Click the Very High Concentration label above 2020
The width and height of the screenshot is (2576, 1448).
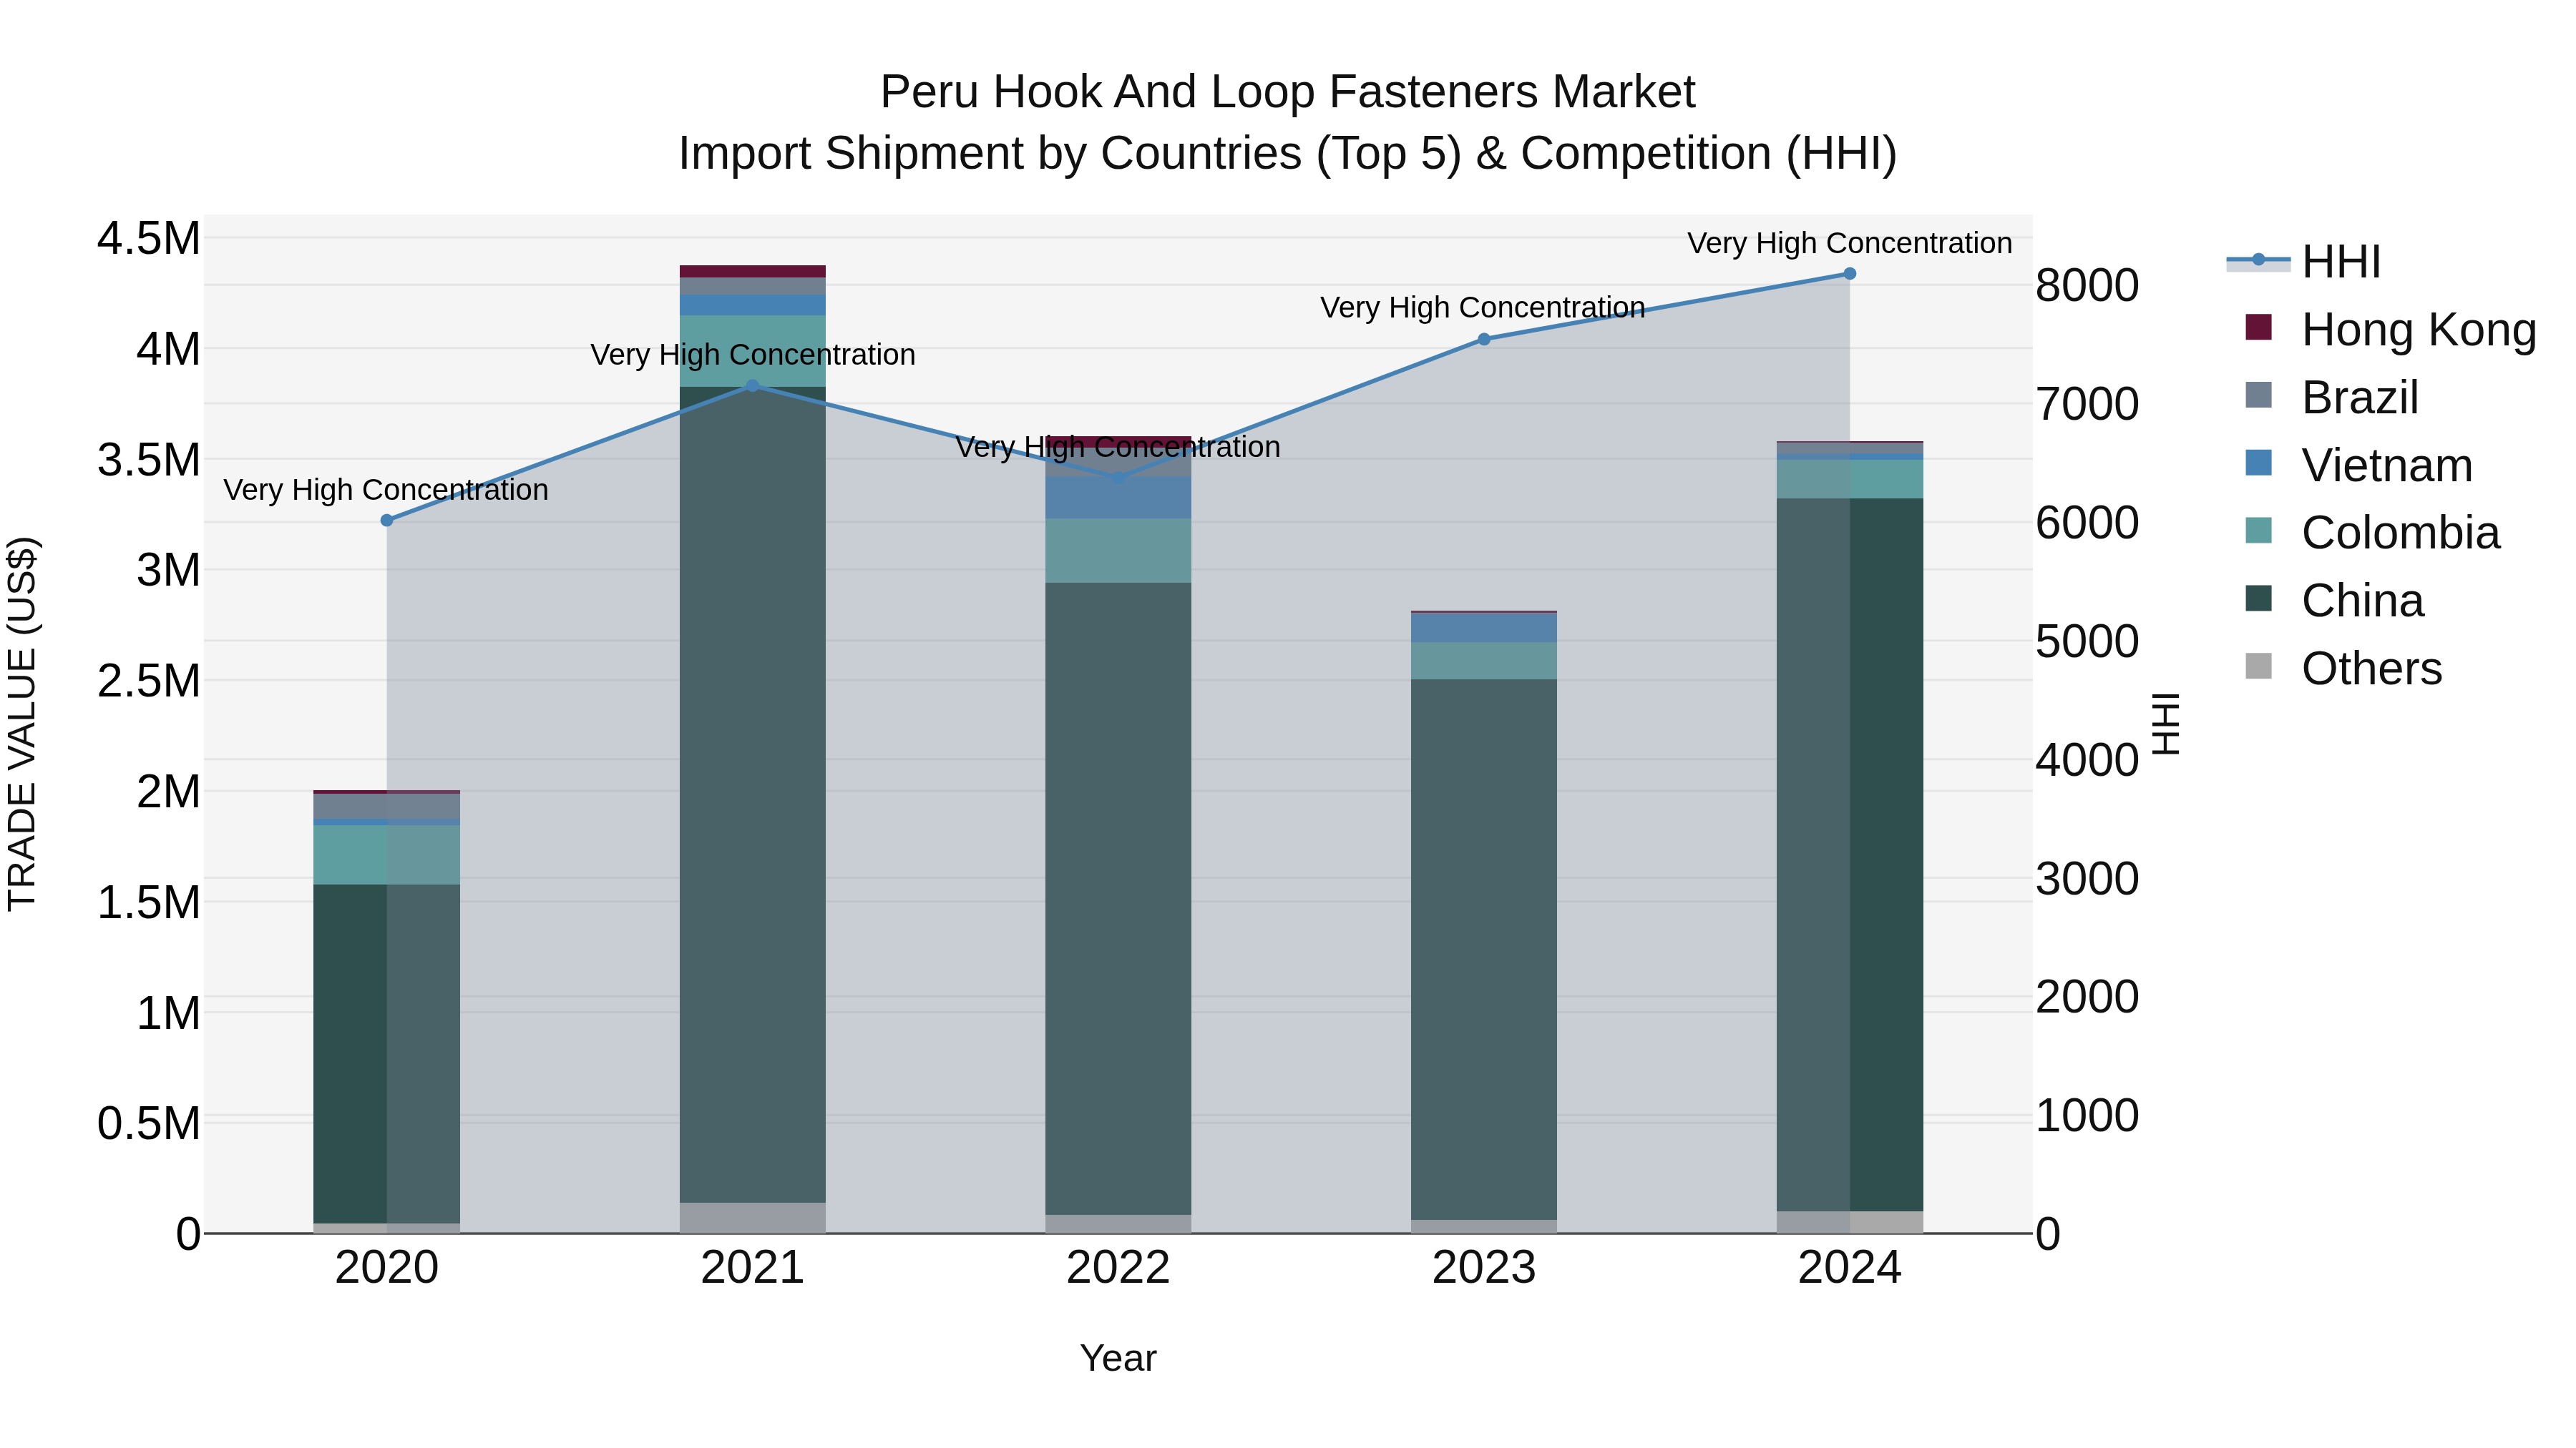[386, 490]
